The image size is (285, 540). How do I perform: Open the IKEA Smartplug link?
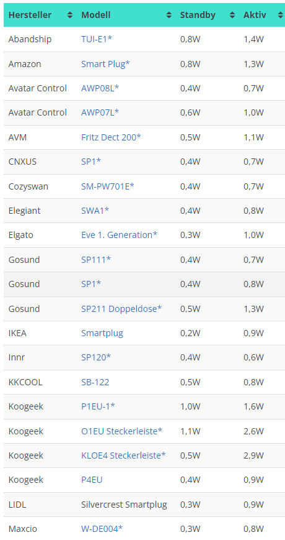pos(102,333)
